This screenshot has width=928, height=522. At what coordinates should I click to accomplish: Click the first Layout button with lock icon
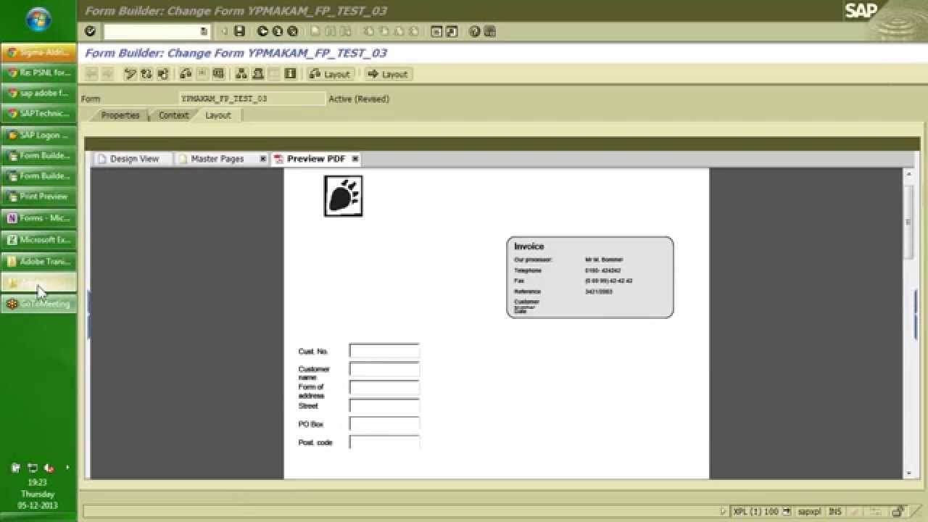(x=330, y=74)
